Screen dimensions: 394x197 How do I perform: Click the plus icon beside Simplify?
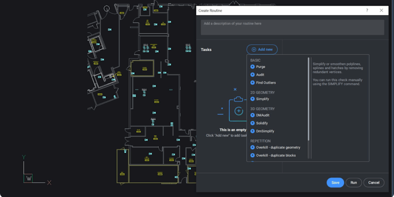(x=252, y=99)
